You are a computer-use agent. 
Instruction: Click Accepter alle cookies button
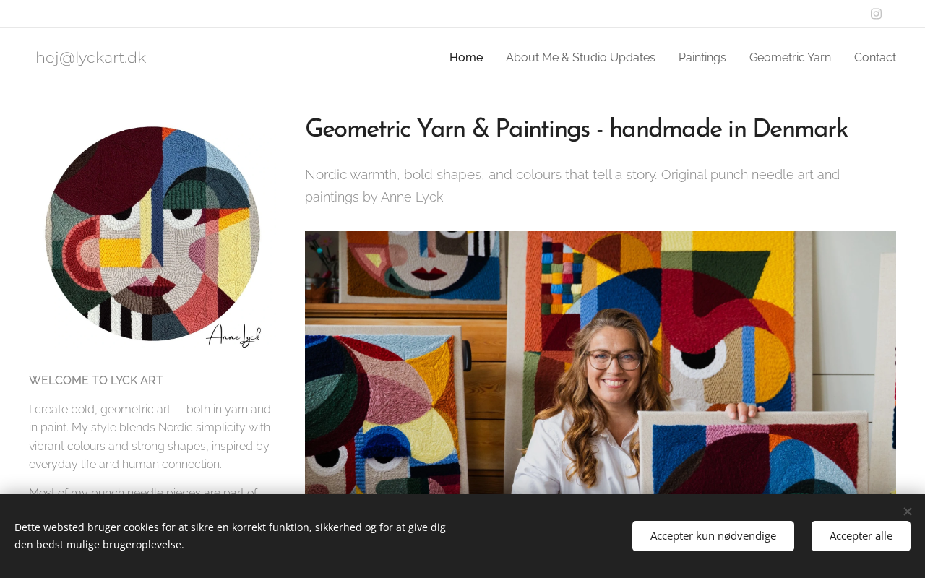pyautogui.click(x=861, y=536)
